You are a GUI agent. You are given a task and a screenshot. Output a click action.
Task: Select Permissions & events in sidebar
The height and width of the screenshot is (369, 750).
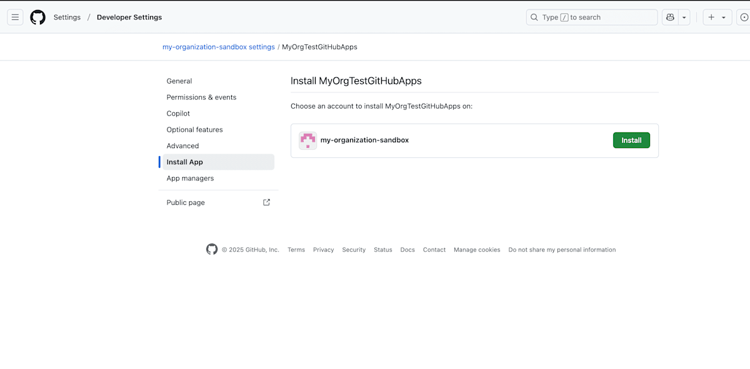pyautogui.click(x=218, y=97)
